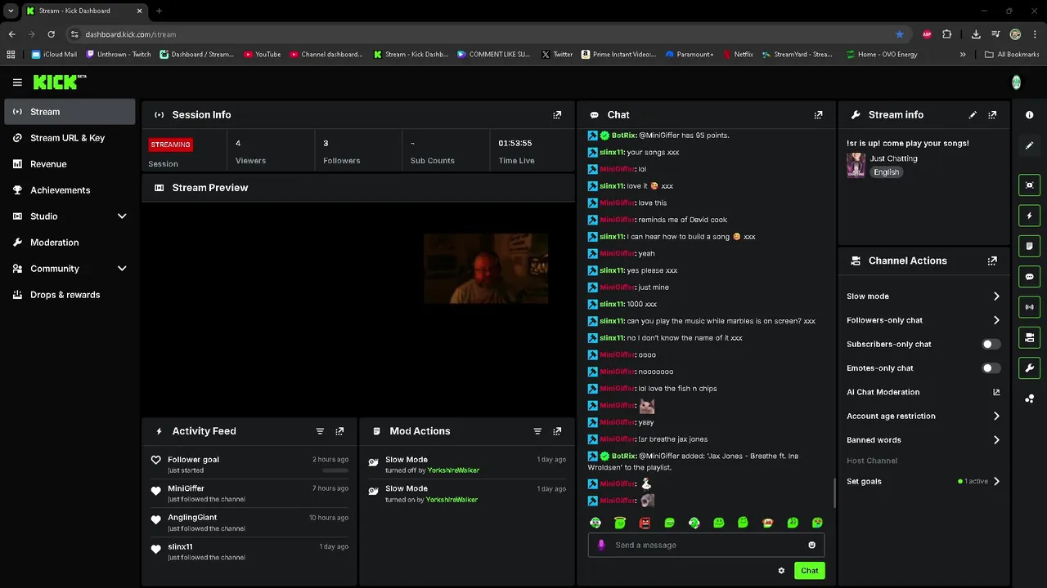Open the YouTube bookmark
The image size is (1047, 588).
click(262, 55)
